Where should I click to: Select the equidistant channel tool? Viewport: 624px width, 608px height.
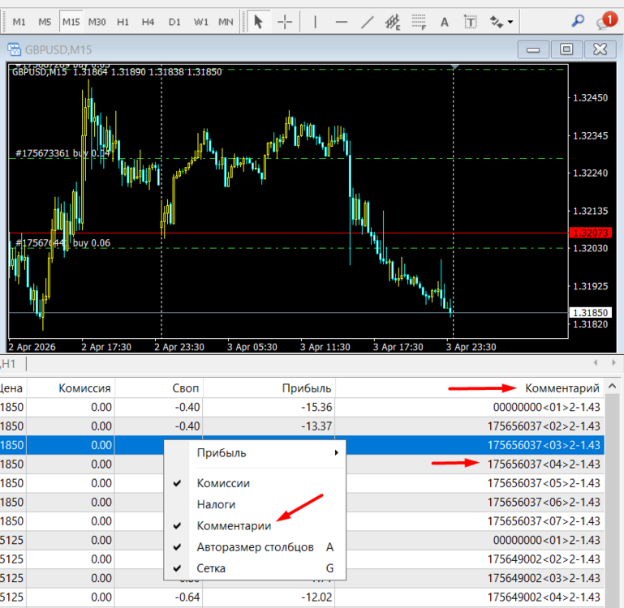(393, 21)
